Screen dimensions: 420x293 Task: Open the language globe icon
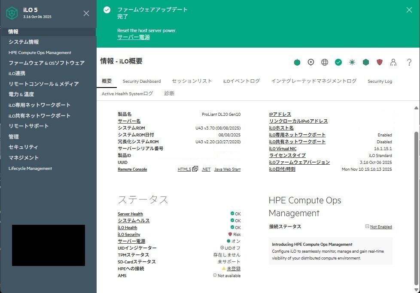(x=325, y=62)
